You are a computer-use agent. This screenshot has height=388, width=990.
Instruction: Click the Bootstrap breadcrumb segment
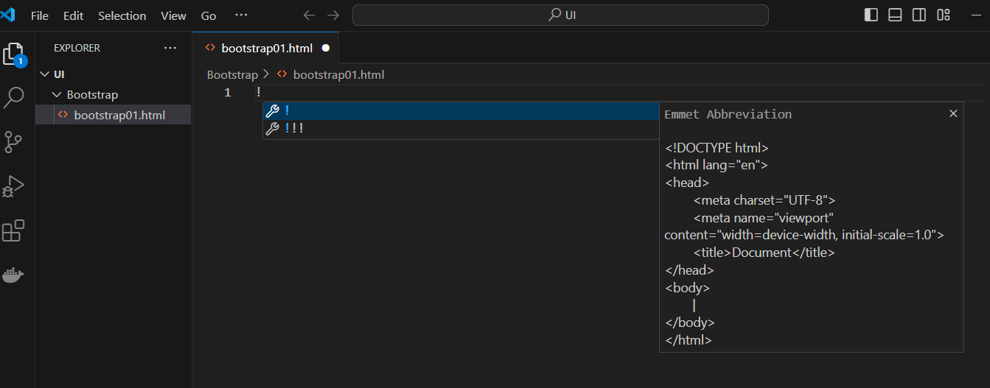(x=232, y=74)
